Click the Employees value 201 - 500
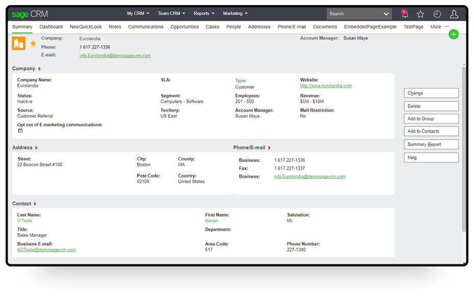The width and height of the screenshot is (474, 299). [245, 101]
